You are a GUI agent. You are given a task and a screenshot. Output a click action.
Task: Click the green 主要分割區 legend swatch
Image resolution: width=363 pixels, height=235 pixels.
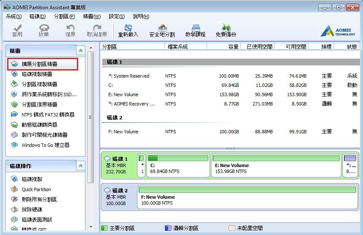tap(104, 228)
